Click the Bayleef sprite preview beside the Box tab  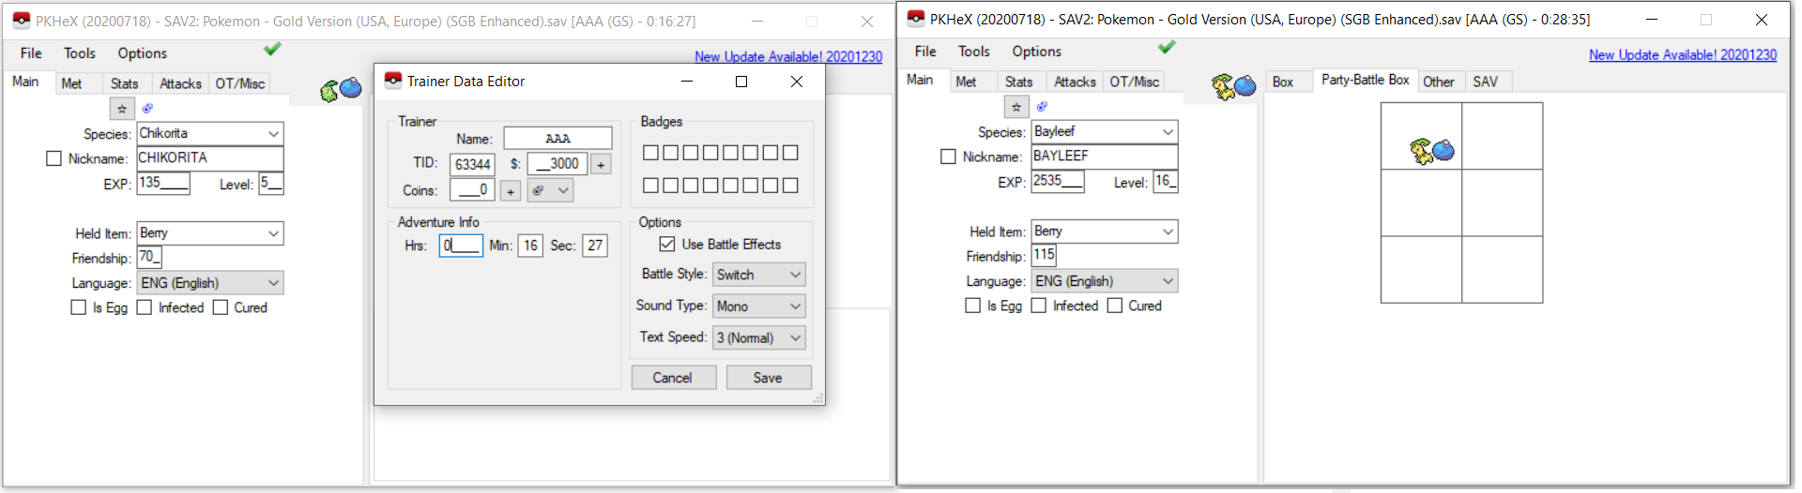tap(1233, 86)
